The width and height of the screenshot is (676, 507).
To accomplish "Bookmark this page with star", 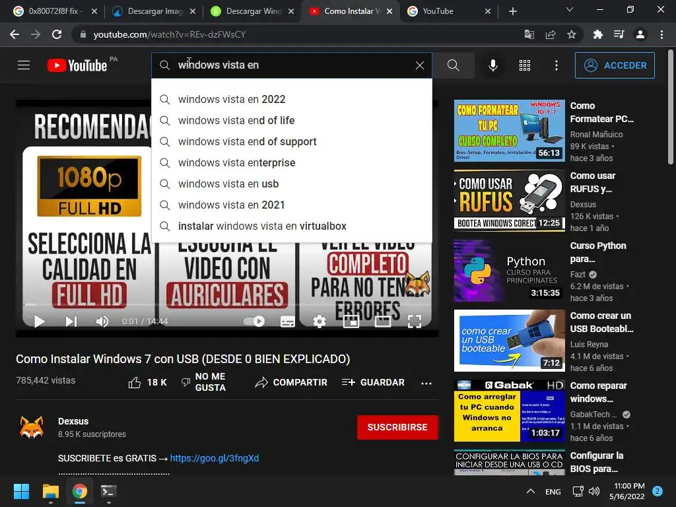I will tap(572, 34).
